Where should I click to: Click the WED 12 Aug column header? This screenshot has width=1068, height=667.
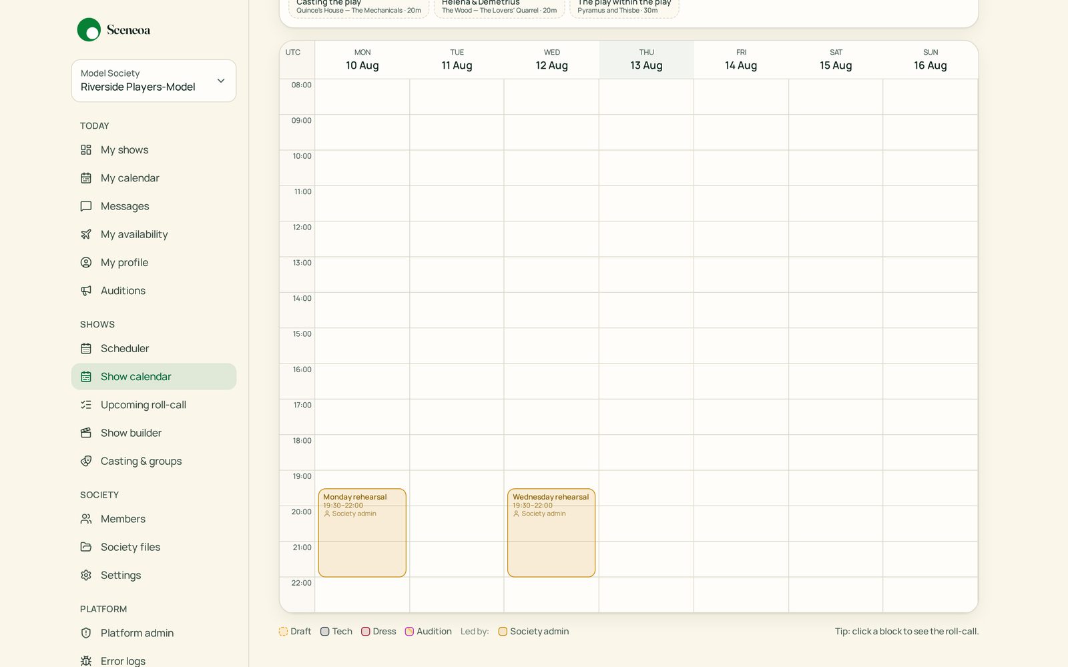coord(552,60)
